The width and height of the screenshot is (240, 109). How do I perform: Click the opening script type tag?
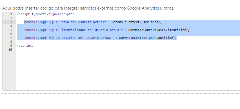point(46,14)
